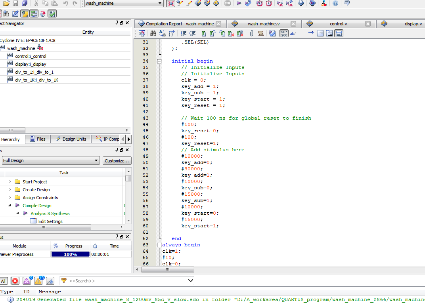Toggle the error messages filter button
The image size is (425, 303).
15,281
